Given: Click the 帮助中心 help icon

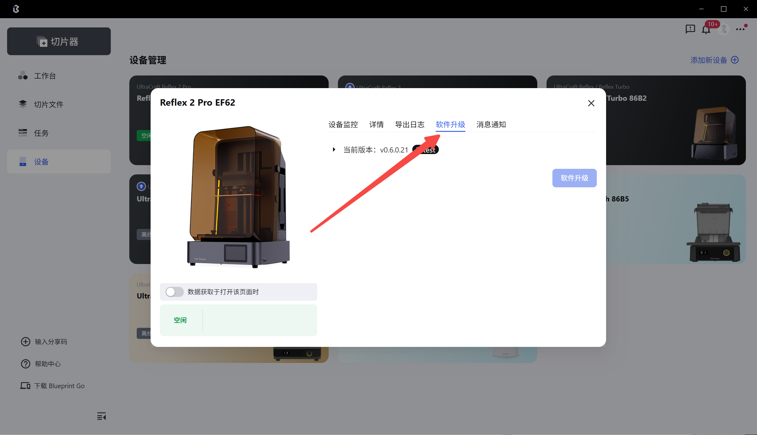Looking at the screenshot, I should click(x=26, y=364).
